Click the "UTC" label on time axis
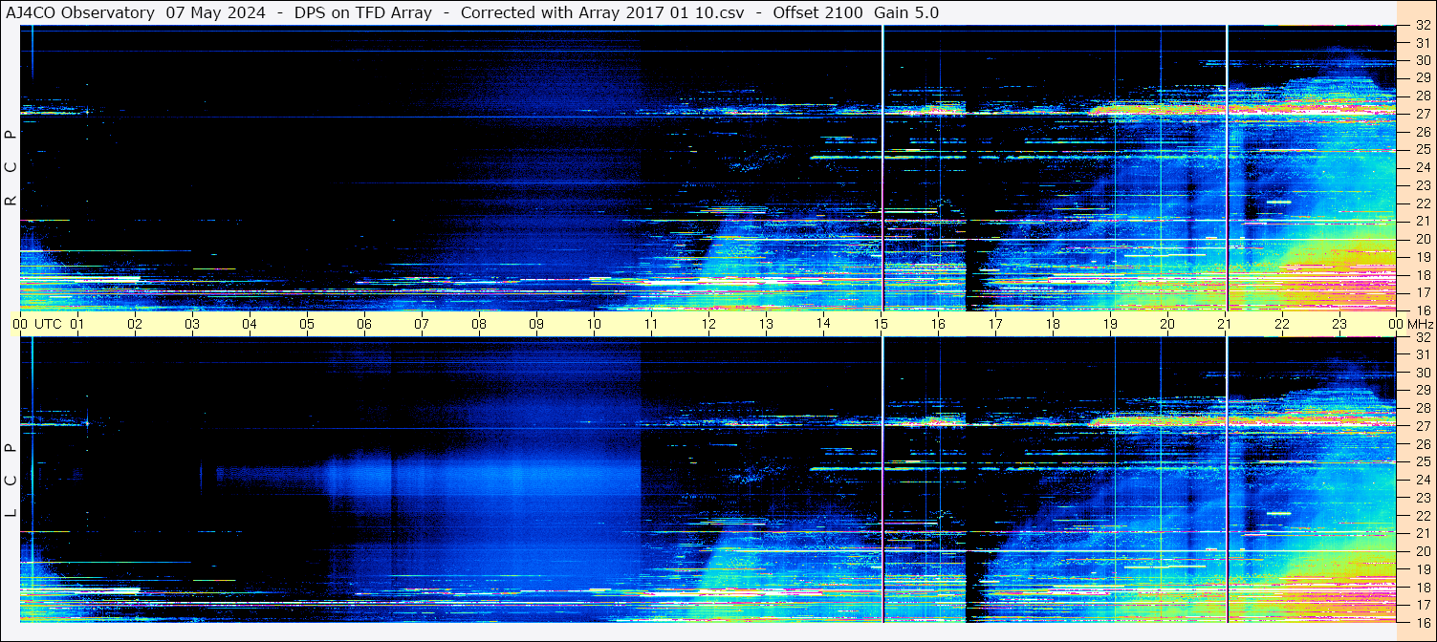The height and width of the screenshot is (642, 1437). [x=49, y=324]
